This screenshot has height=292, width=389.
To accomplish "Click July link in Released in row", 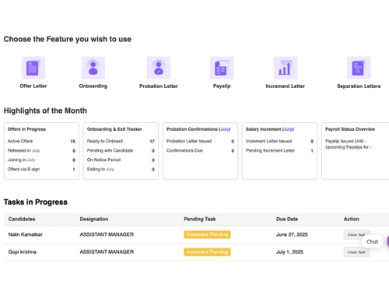I will pos(36,150).
